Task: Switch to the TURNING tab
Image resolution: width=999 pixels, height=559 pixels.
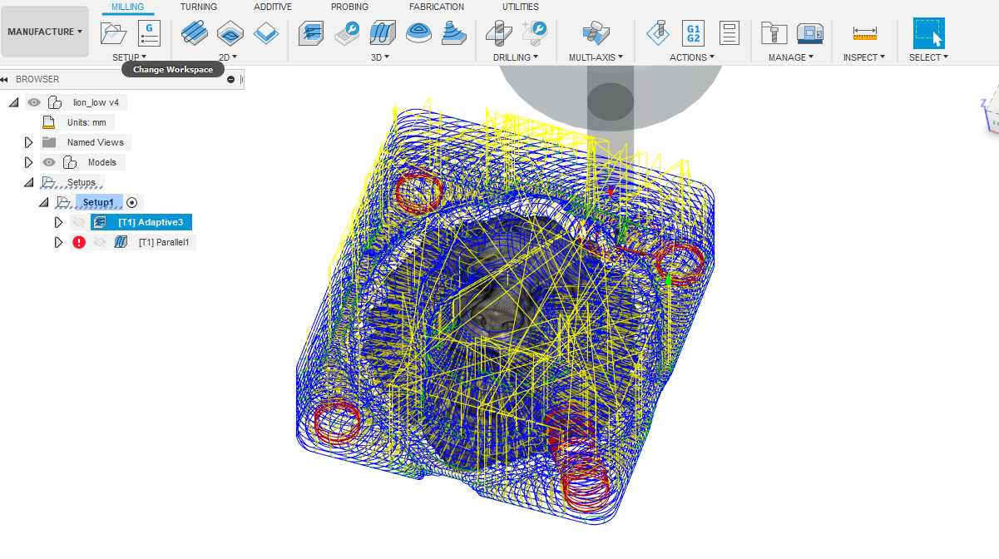Action: click(x=199, y=7)
